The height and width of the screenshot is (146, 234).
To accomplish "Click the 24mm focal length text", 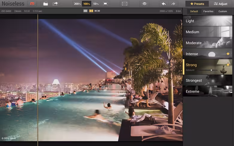I will click(x=18, y=11).
